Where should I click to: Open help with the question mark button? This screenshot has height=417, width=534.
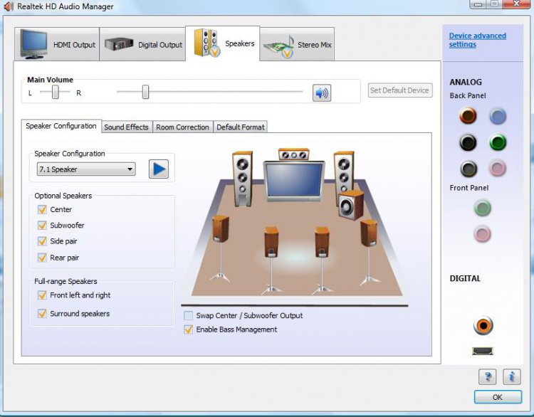coord(487,376)
